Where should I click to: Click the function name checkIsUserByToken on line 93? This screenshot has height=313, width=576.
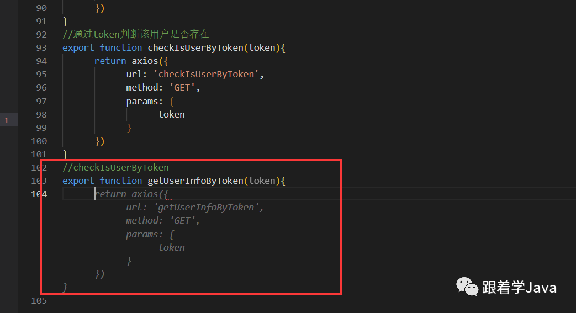pyautogui.click(x=195, y=48)
